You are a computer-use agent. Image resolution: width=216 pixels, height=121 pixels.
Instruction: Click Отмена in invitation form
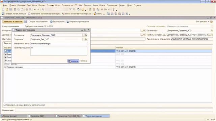[84, 61]
